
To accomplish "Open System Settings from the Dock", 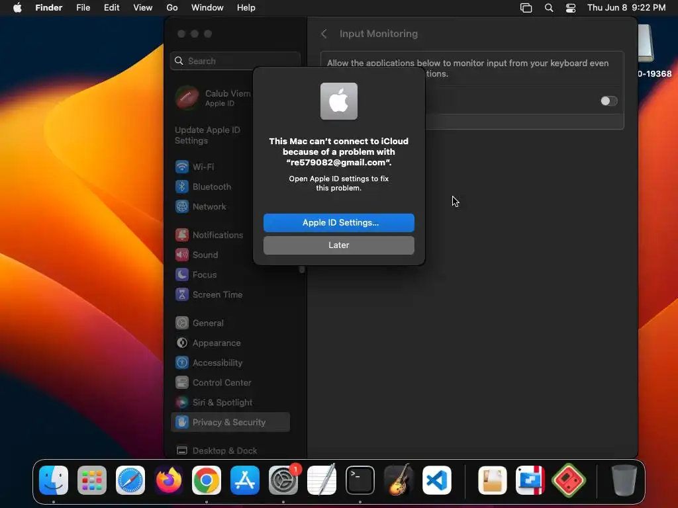I will tap(283, 480).
